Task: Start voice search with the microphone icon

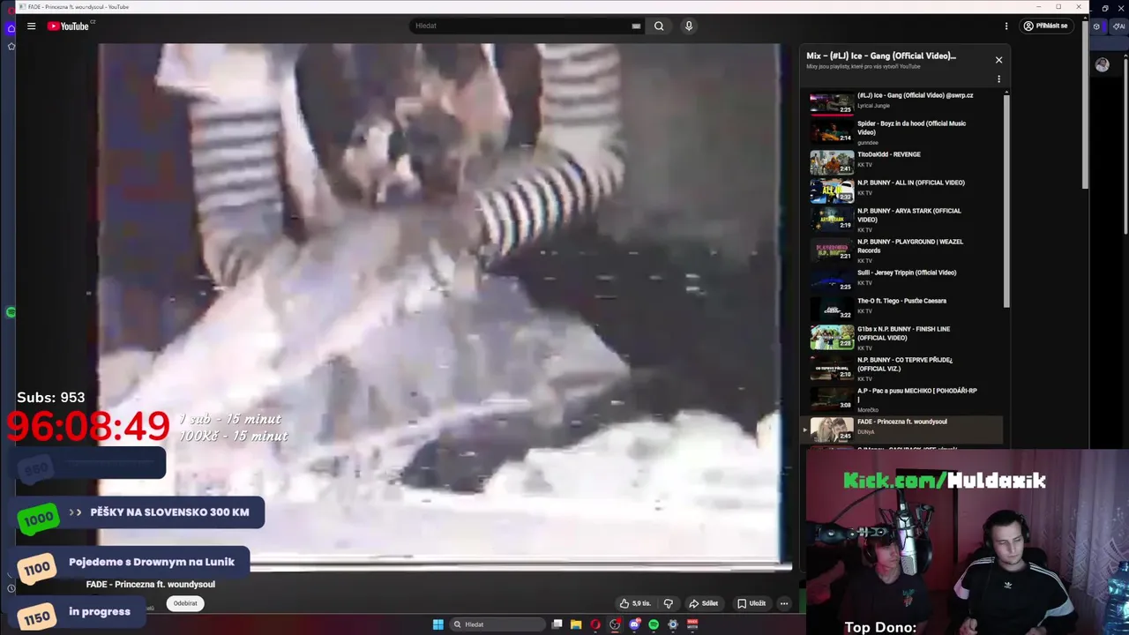Action: (689, 26)
